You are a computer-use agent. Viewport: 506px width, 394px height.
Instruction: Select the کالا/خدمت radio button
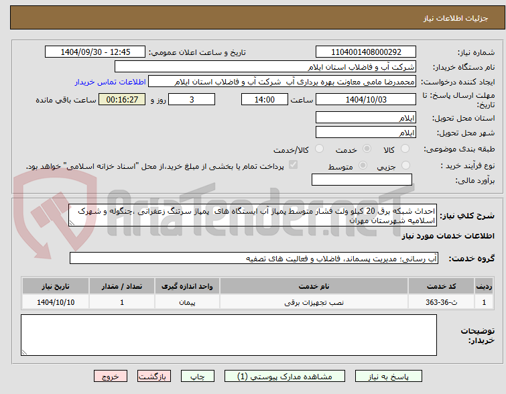pyautogui.click(x=319, y=149)
